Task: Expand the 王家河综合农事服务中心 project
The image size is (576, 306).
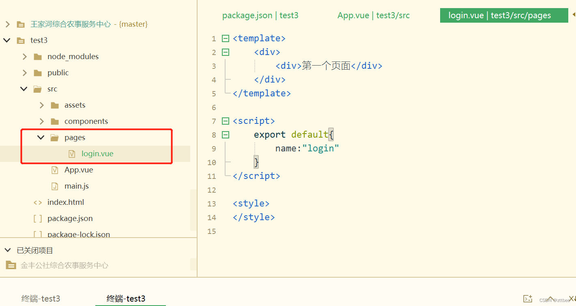Action: 7,24
